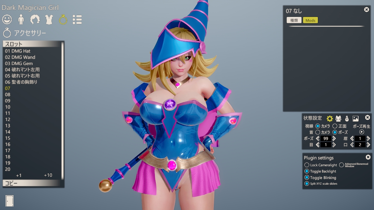
Task: Click the exit door icon
Action: tap(9, 200)
